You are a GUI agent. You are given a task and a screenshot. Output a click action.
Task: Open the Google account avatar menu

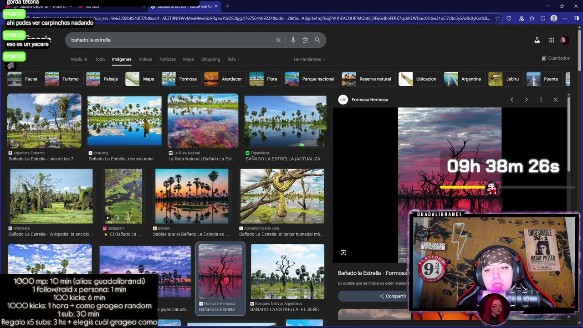pos(565,40)
